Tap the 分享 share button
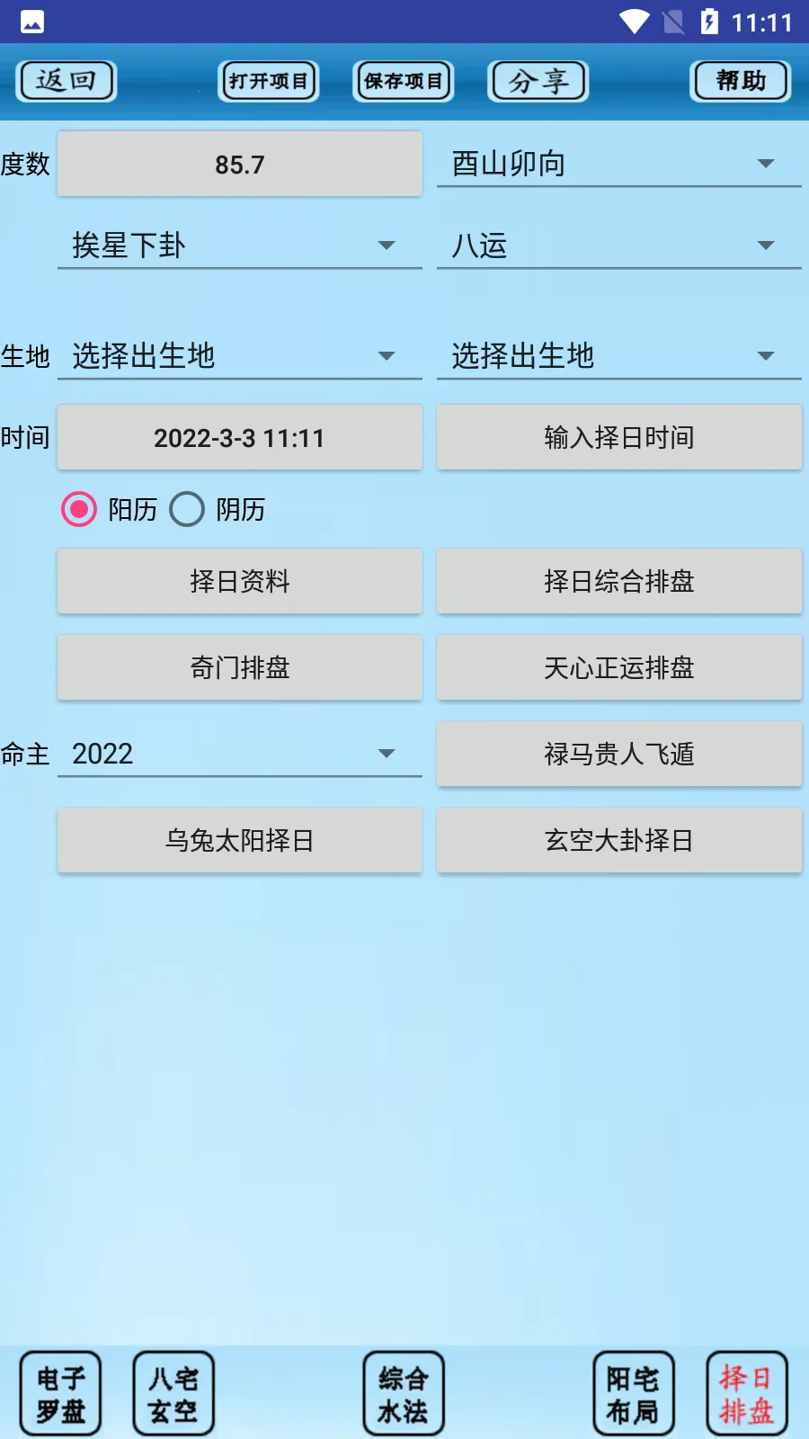This screenshot has height=1439, width=809. pos(538,80)
